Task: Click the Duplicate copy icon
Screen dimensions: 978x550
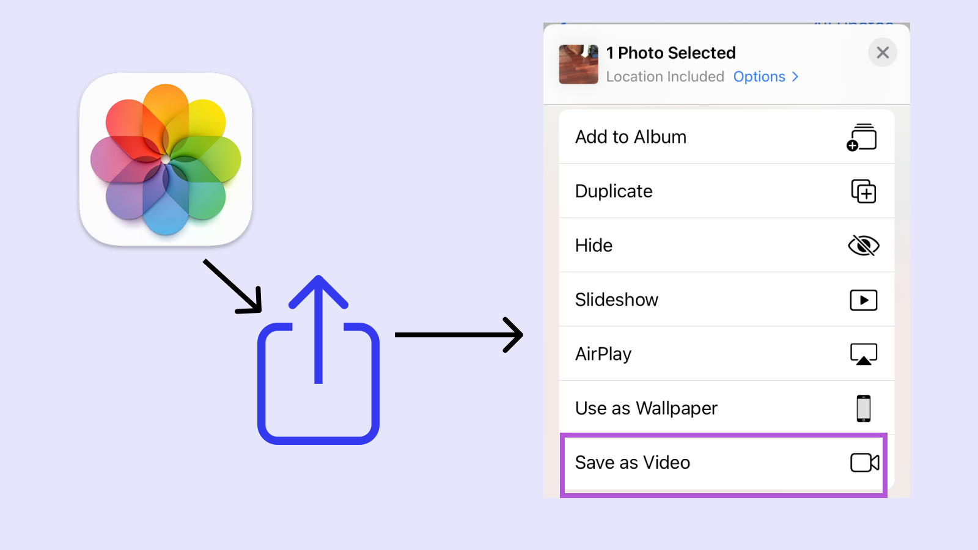Action: click(x=864, y=191)
